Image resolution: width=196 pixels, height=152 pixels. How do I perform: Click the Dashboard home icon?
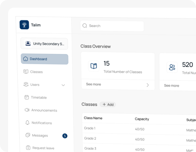[25, 59]
